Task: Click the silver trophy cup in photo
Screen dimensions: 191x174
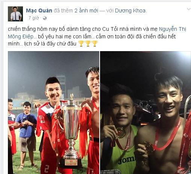Action: point(71,130)
